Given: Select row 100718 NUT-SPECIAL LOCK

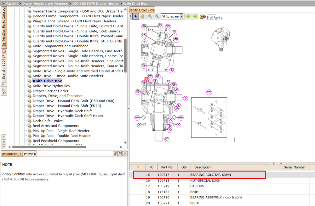Looking at the screenshot, I should coord(222,181).
